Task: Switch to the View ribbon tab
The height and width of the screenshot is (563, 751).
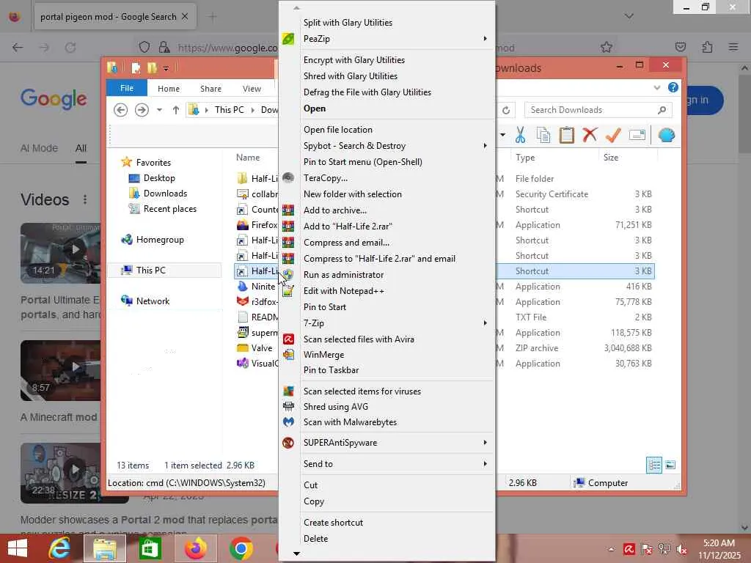Action: [252, 89]
